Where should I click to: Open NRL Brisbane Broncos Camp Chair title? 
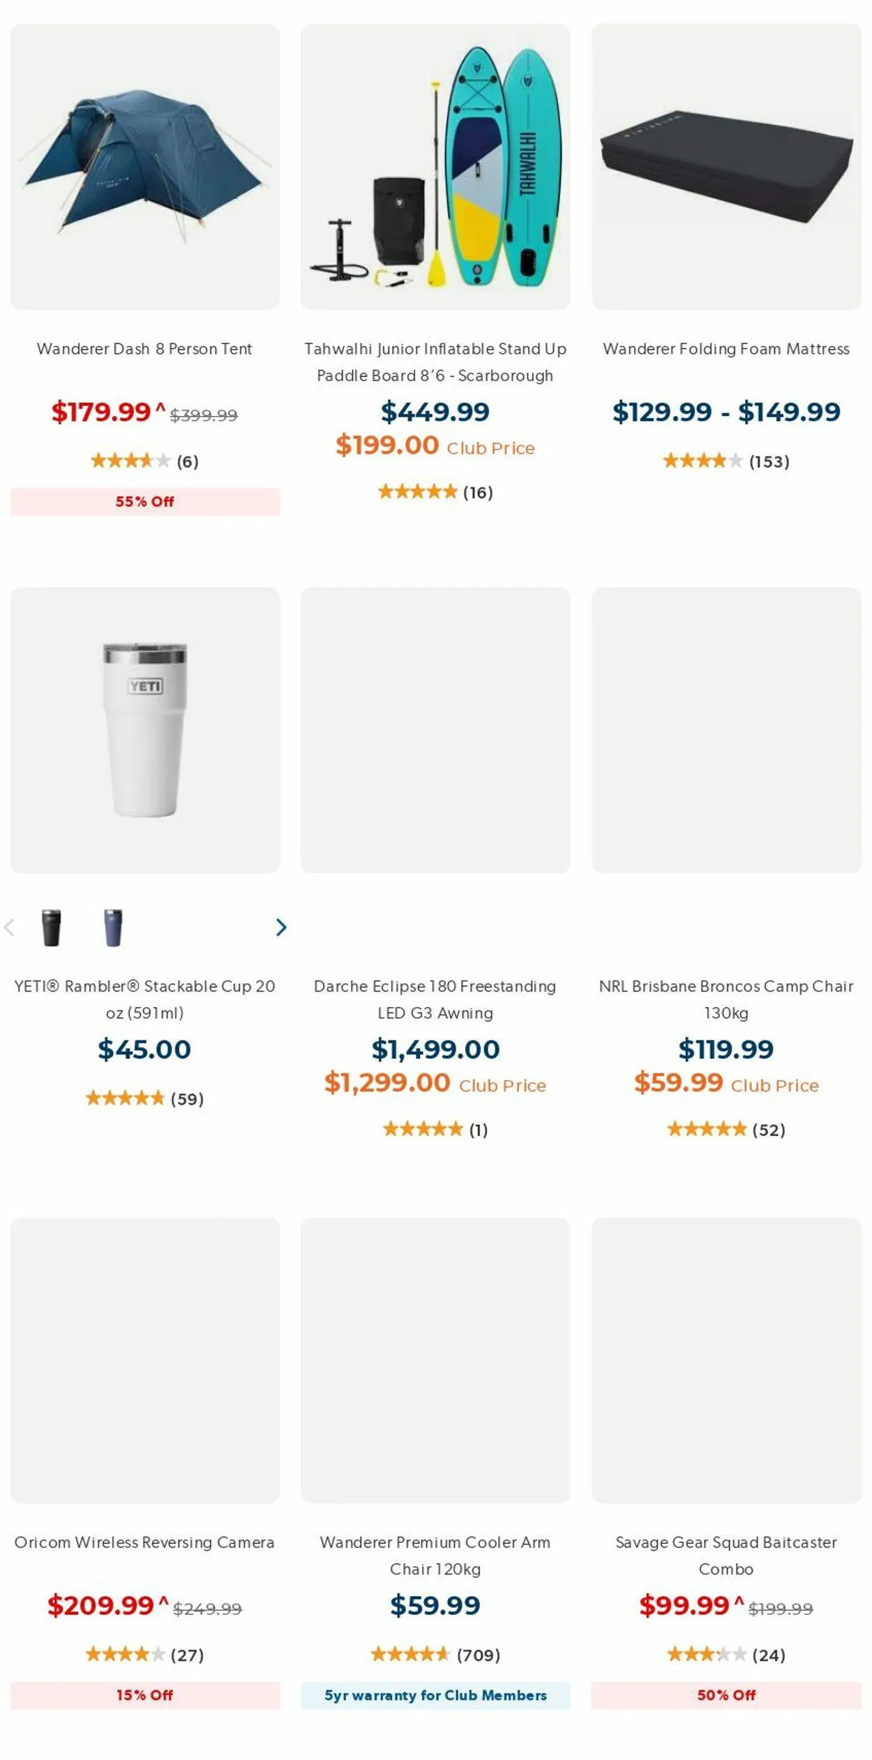pos(726,999)
